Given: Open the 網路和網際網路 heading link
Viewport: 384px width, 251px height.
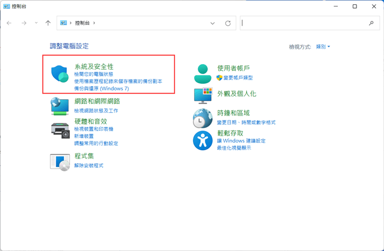Looking at the screenshot, I should point(97,101).
